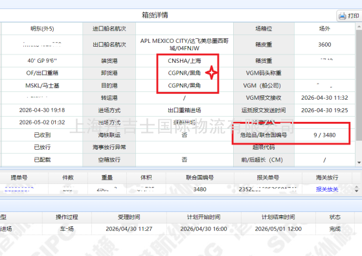Click the 2026/04/30 11:27 accepted time cell

[x=129, y=229]
